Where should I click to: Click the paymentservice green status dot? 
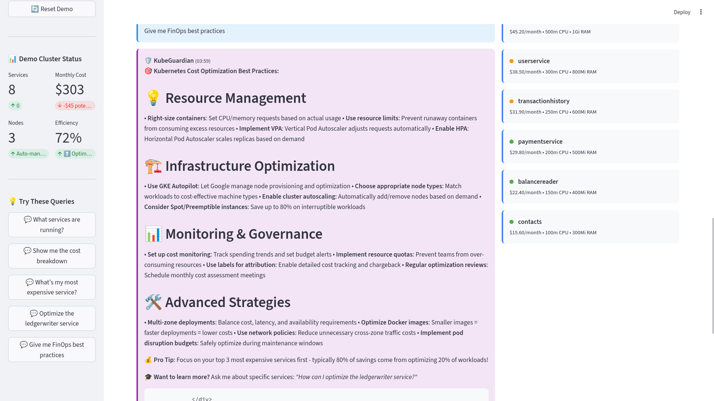(x=511, y=142)
